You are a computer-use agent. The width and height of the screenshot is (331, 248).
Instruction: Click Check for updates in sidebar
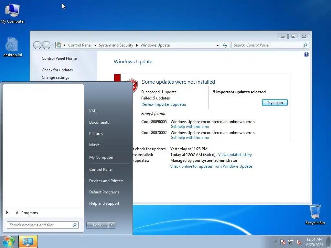pos(57,70)
